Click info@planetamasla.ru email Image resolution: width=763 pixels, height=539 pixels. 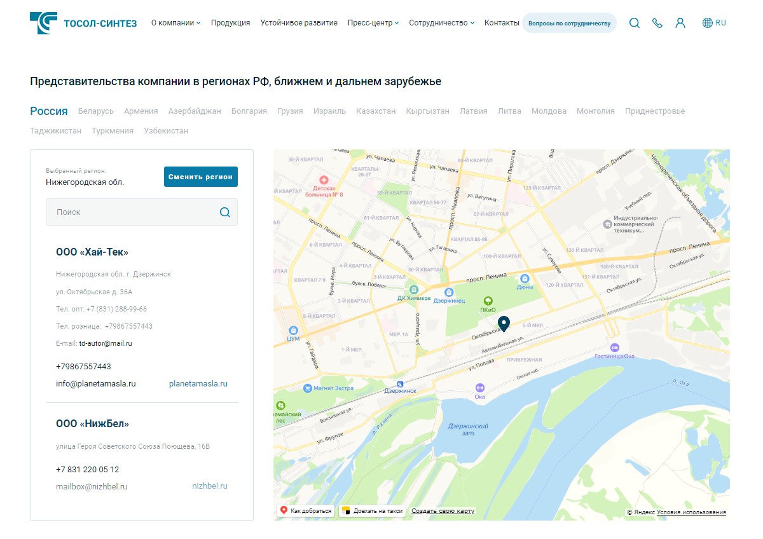96,384
